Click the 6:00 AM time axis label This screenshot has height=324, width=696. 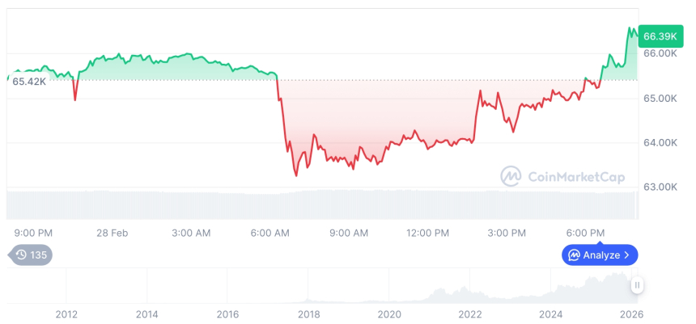270,233
